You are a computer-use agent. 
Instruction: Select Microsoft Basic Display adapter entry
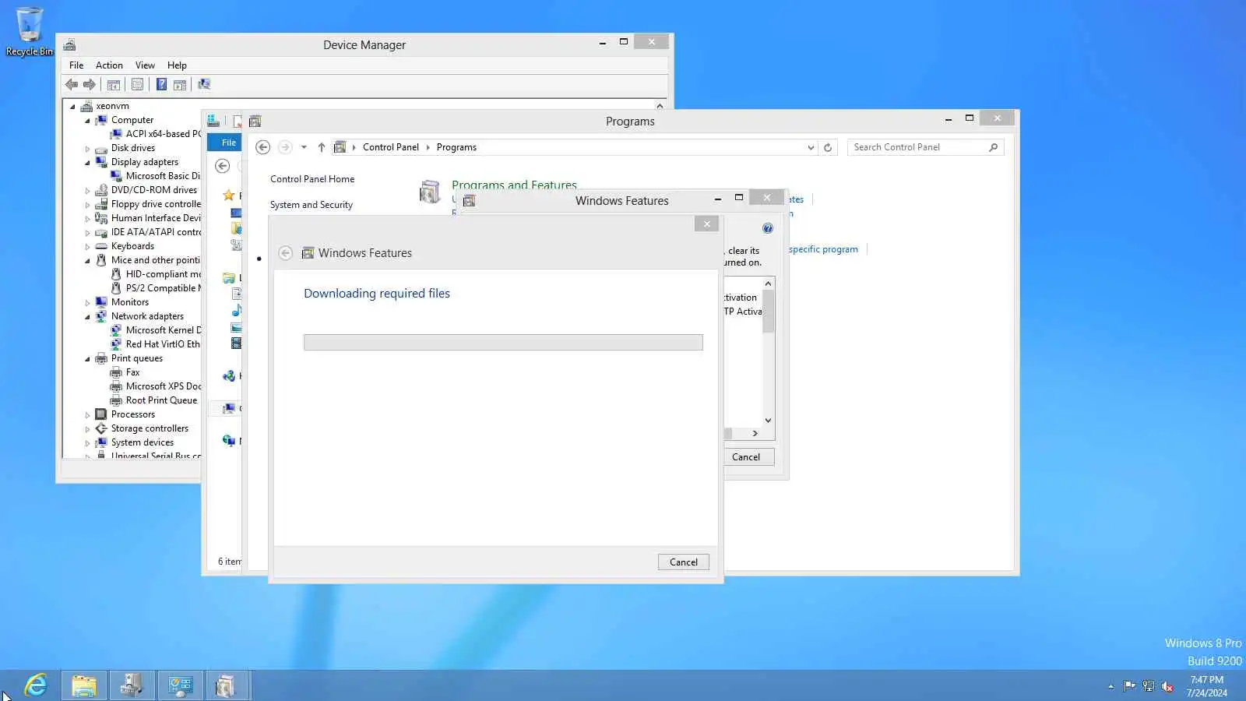click(163, 176)
